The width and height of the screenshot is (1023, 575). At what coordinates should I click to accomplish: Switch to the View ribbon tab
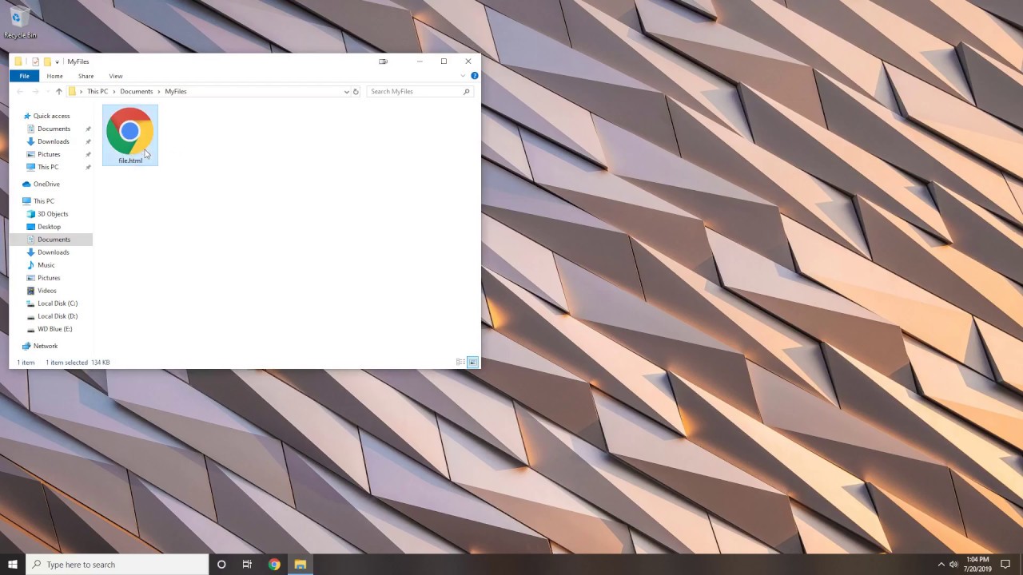(116, 76)
